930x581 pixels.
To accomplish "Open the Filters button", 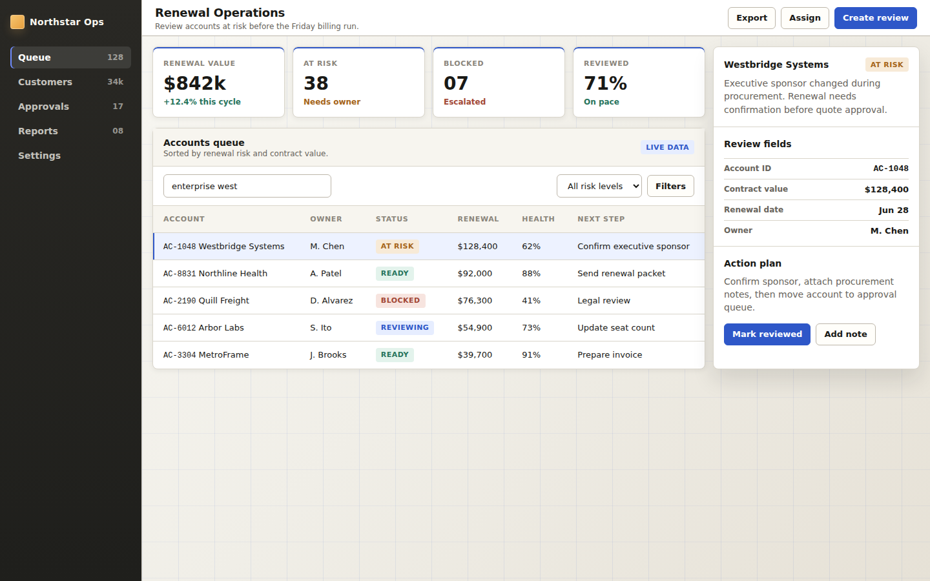I will click(x=670, y=186).
